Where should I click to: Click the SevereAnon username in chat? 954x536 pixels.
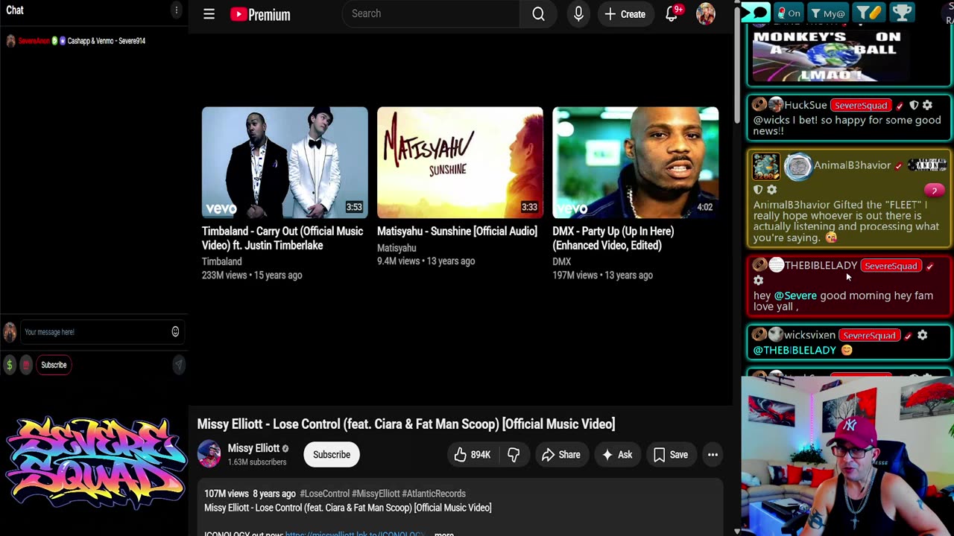pyautogui.click(x=34, y=41)
